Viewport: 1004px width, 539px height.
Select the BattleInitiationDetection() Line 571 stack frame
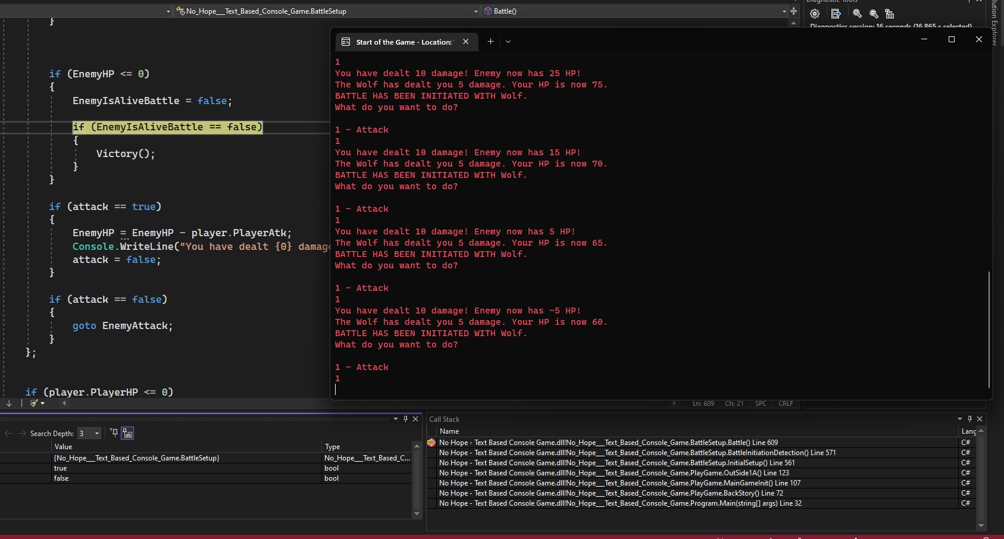(x=698, y=453)
